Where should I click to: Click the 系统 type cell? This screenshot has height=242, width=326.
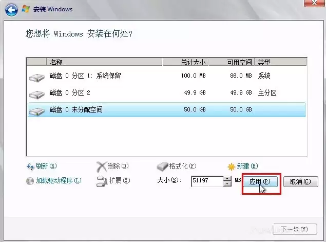264,76
